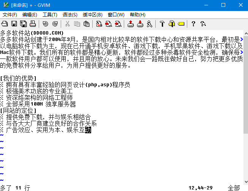
Task: Click the Help question mark icon
Action: (x=193, y=24)
